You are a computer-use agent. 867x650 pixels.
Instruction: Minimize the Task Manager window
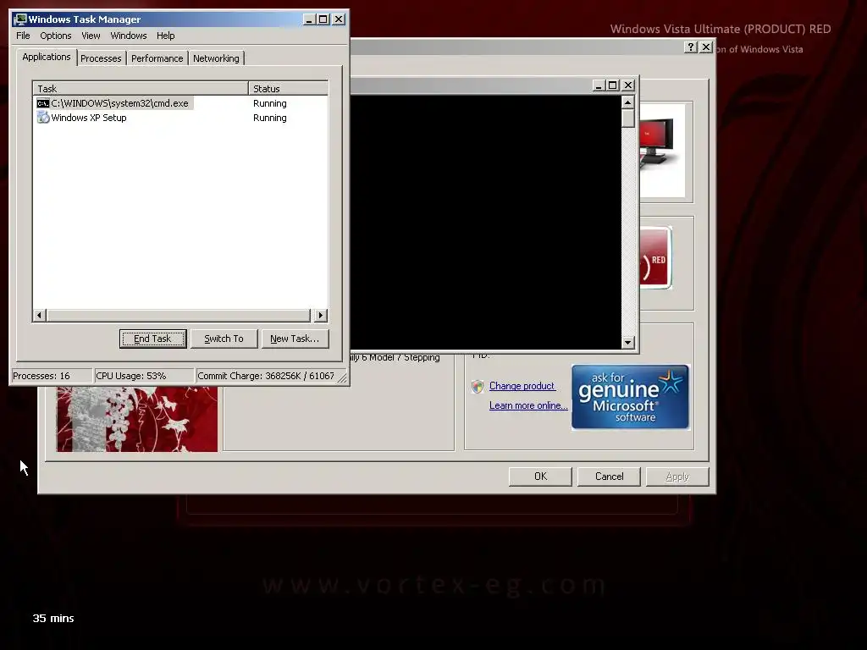pyautogui.click(x=310, y=19)
